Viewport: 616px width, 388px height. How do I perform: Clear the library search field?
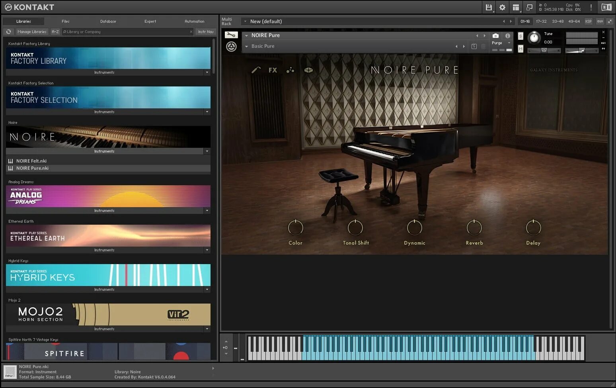[x=191, y=31]
